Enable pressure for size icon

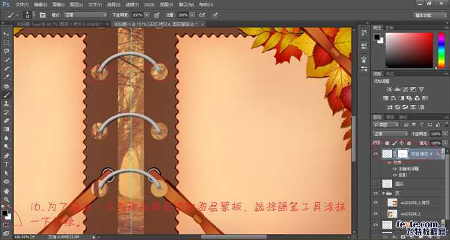(x=215, y=15)
